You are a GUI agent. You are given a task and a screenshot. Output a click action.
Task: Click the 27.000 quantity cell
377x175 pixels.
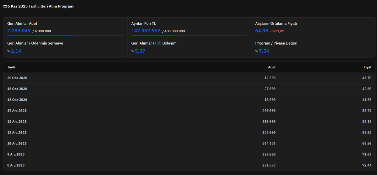tap(269, 89)
